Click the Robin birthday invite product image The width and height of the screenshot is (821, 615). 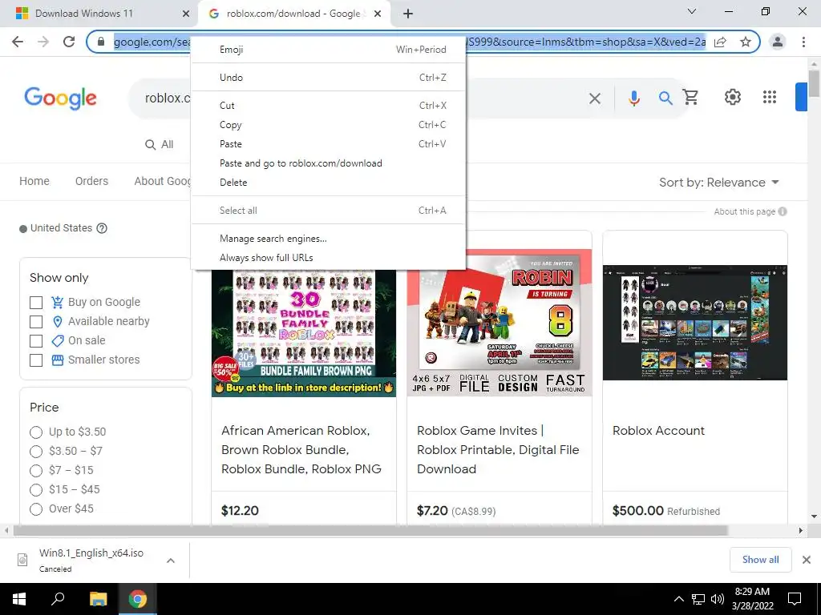pyautogui.click(x=499, y=323)
